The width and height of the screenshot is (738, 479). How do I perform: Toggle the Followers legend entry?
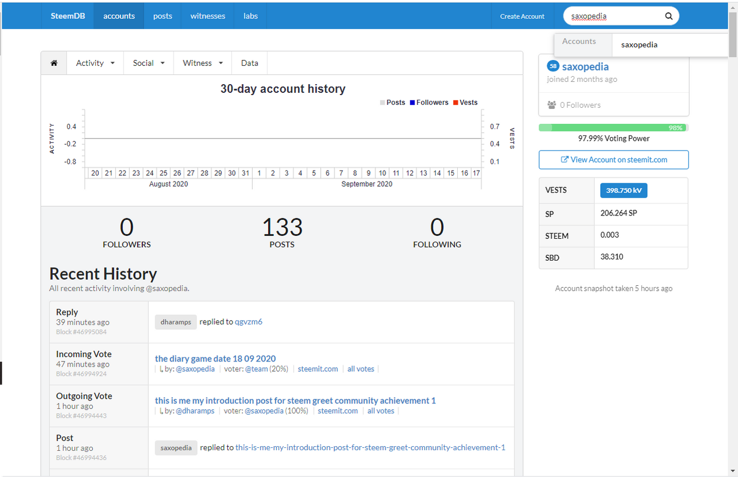coord(429,103)
